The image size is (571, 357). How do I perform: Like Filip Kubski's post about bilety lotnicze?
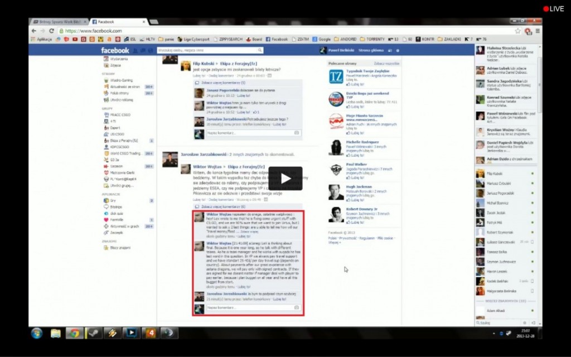coord(199,76)
